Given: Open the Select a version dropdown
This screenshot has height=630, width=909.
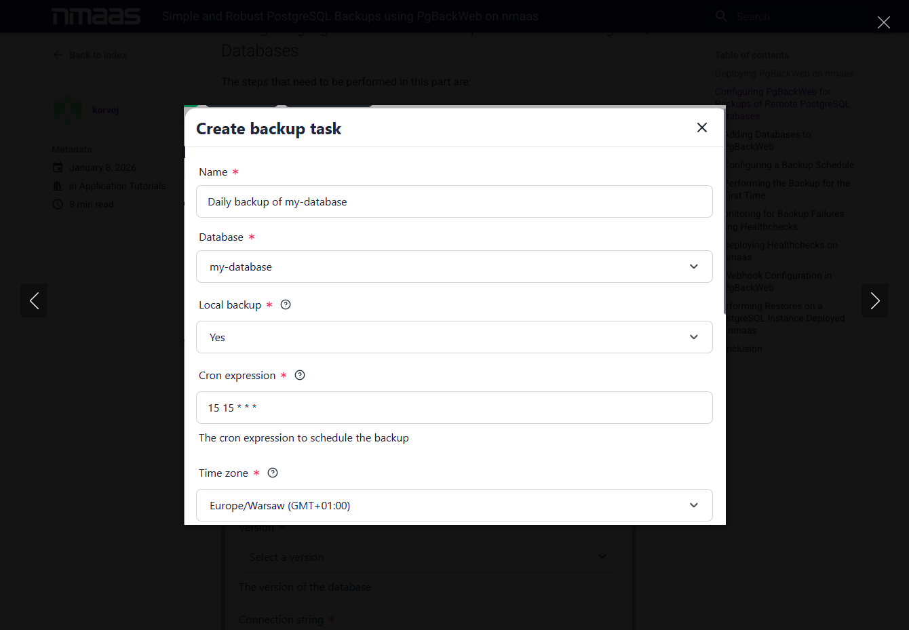Looking at the screenshot, I should [x=429, y=557].
